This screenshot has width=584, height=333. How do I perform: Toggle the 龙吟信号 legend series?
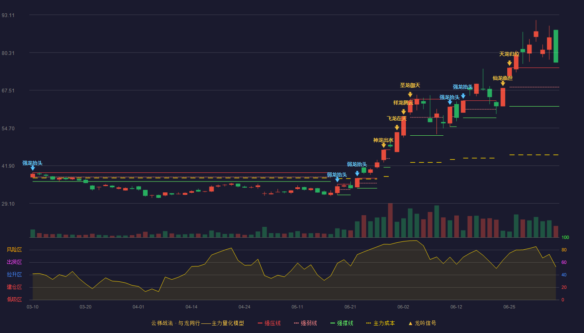[x=422, y=323]
